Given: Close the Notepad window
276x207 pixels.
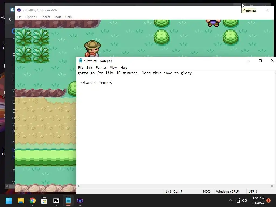Looking at the screenshot, I should pyautogui.click(x=272, y=61).
